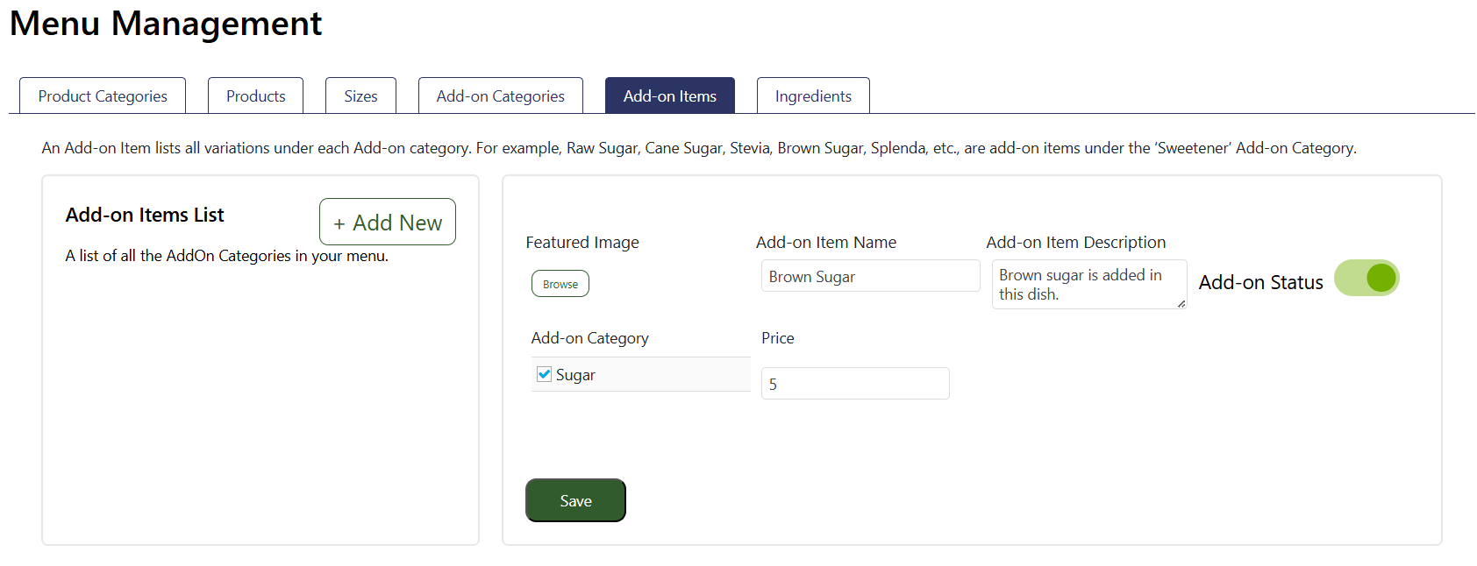Click the Featured Image label
Viewport: 1477px width, 566px height.
point(582,243)
